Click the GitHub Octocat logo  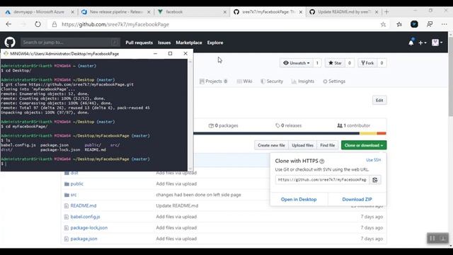pyautogui.click(x=10, y=42)
